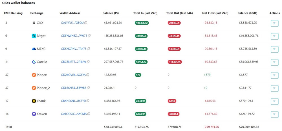Open the GBXHS6NJ...UX7YD wallet link
Screen dimensions: 282x131
coord(73,101)
